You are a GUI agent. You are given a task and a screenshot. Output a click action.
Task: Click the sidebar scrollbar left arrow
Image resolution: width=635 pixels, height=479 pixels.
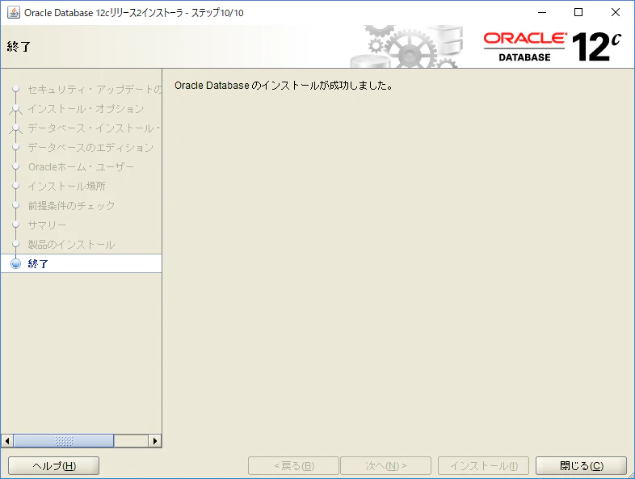[7, 440]
